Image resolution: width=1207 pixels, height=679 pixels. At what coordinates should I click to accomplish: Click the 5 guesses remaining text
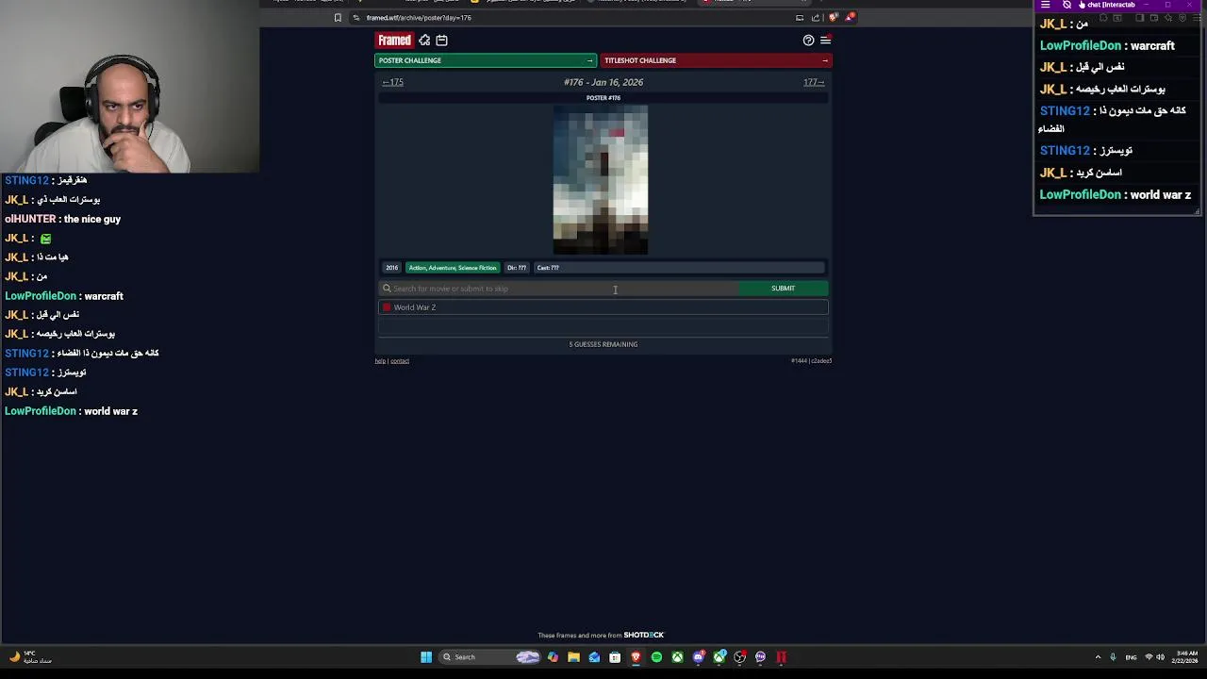coord(603,344)
